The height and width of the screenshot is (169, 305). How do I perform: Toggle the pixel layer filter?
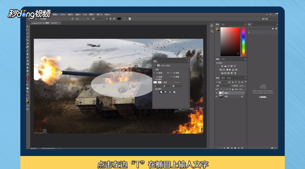[x=229, y=82]
